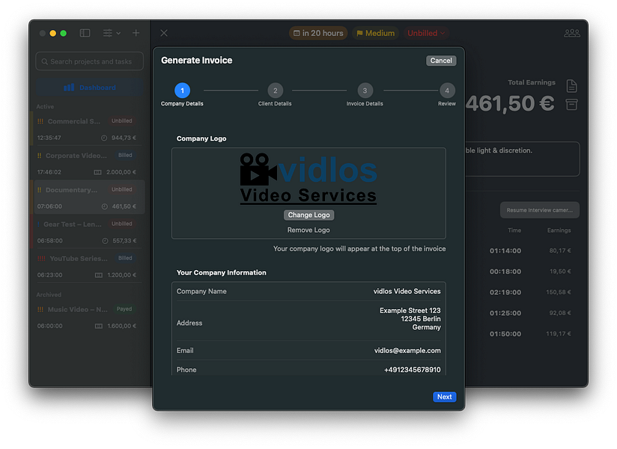Click the 00:18:00 time entry

point(505,272)
